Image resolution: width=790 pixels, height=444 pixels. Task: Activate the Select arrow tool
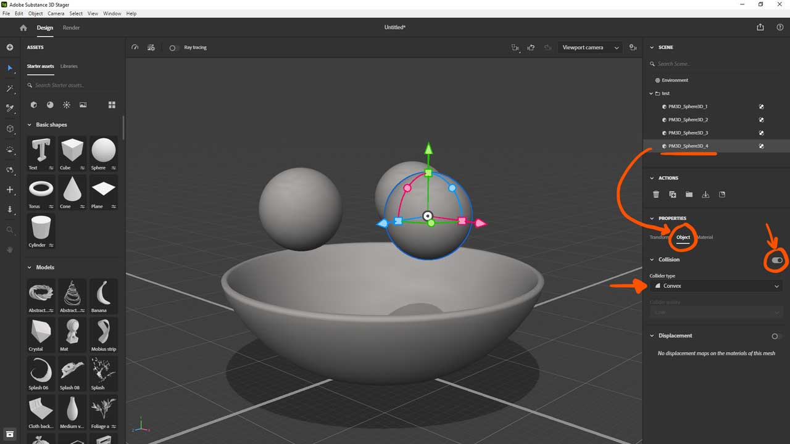[x=10, y=68]
